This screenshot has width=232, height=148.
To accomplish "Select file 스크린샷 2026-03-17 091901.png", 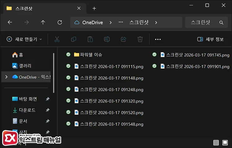I will (x=195, y=66).
